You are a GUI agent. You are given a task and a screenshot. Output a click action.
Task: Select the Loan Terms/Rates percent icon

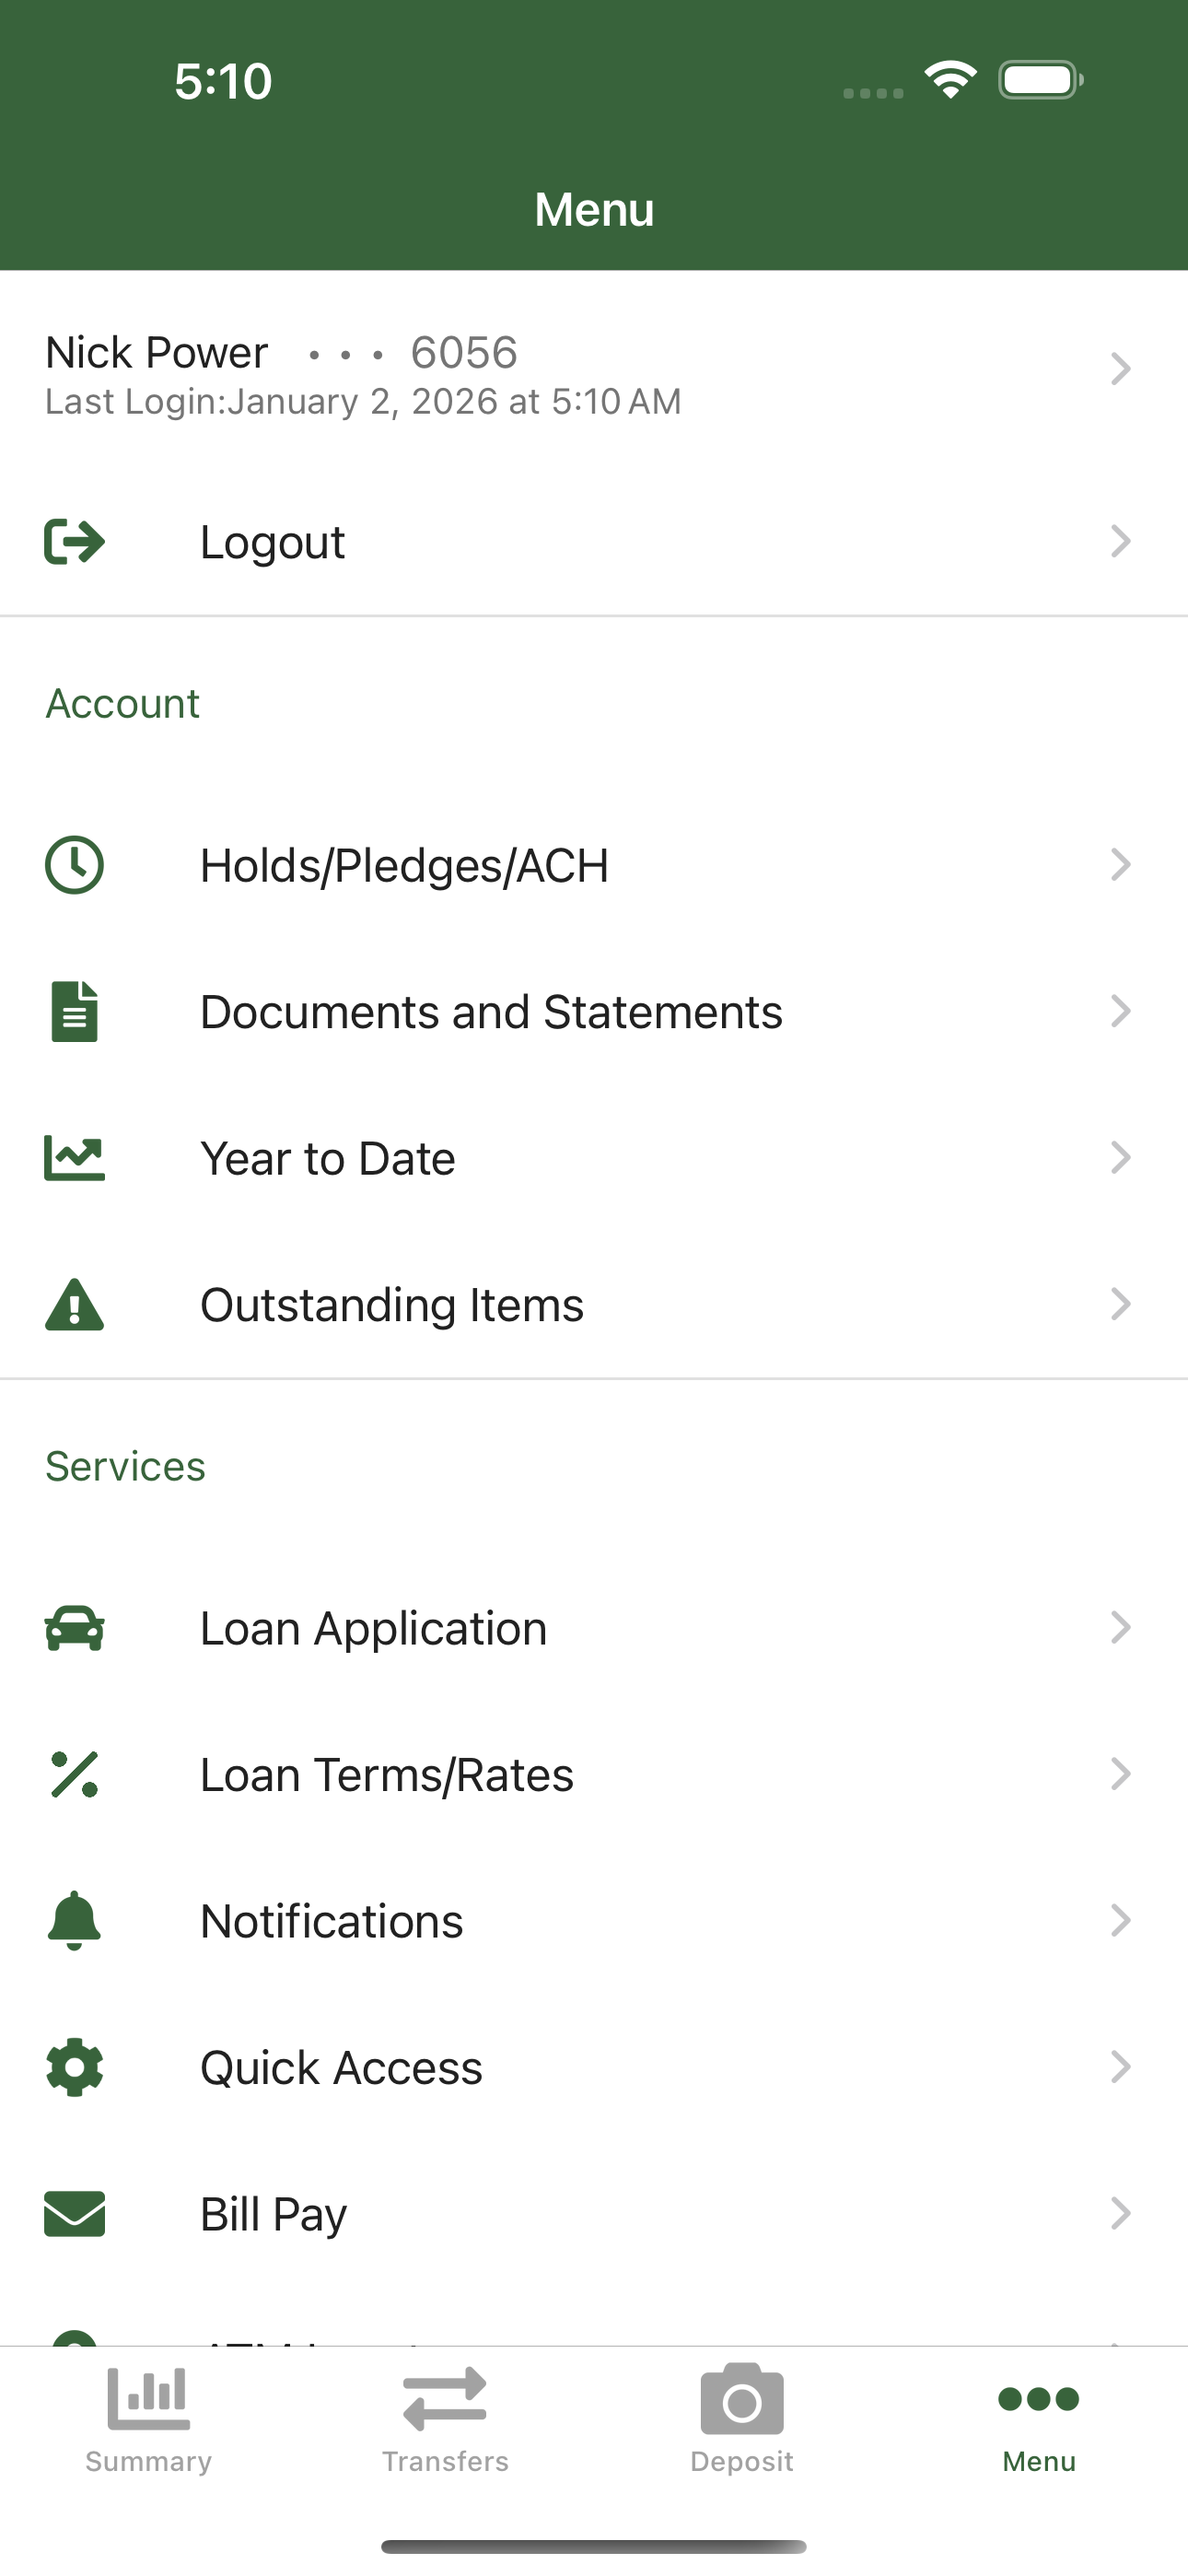(x=75, y=1774)
